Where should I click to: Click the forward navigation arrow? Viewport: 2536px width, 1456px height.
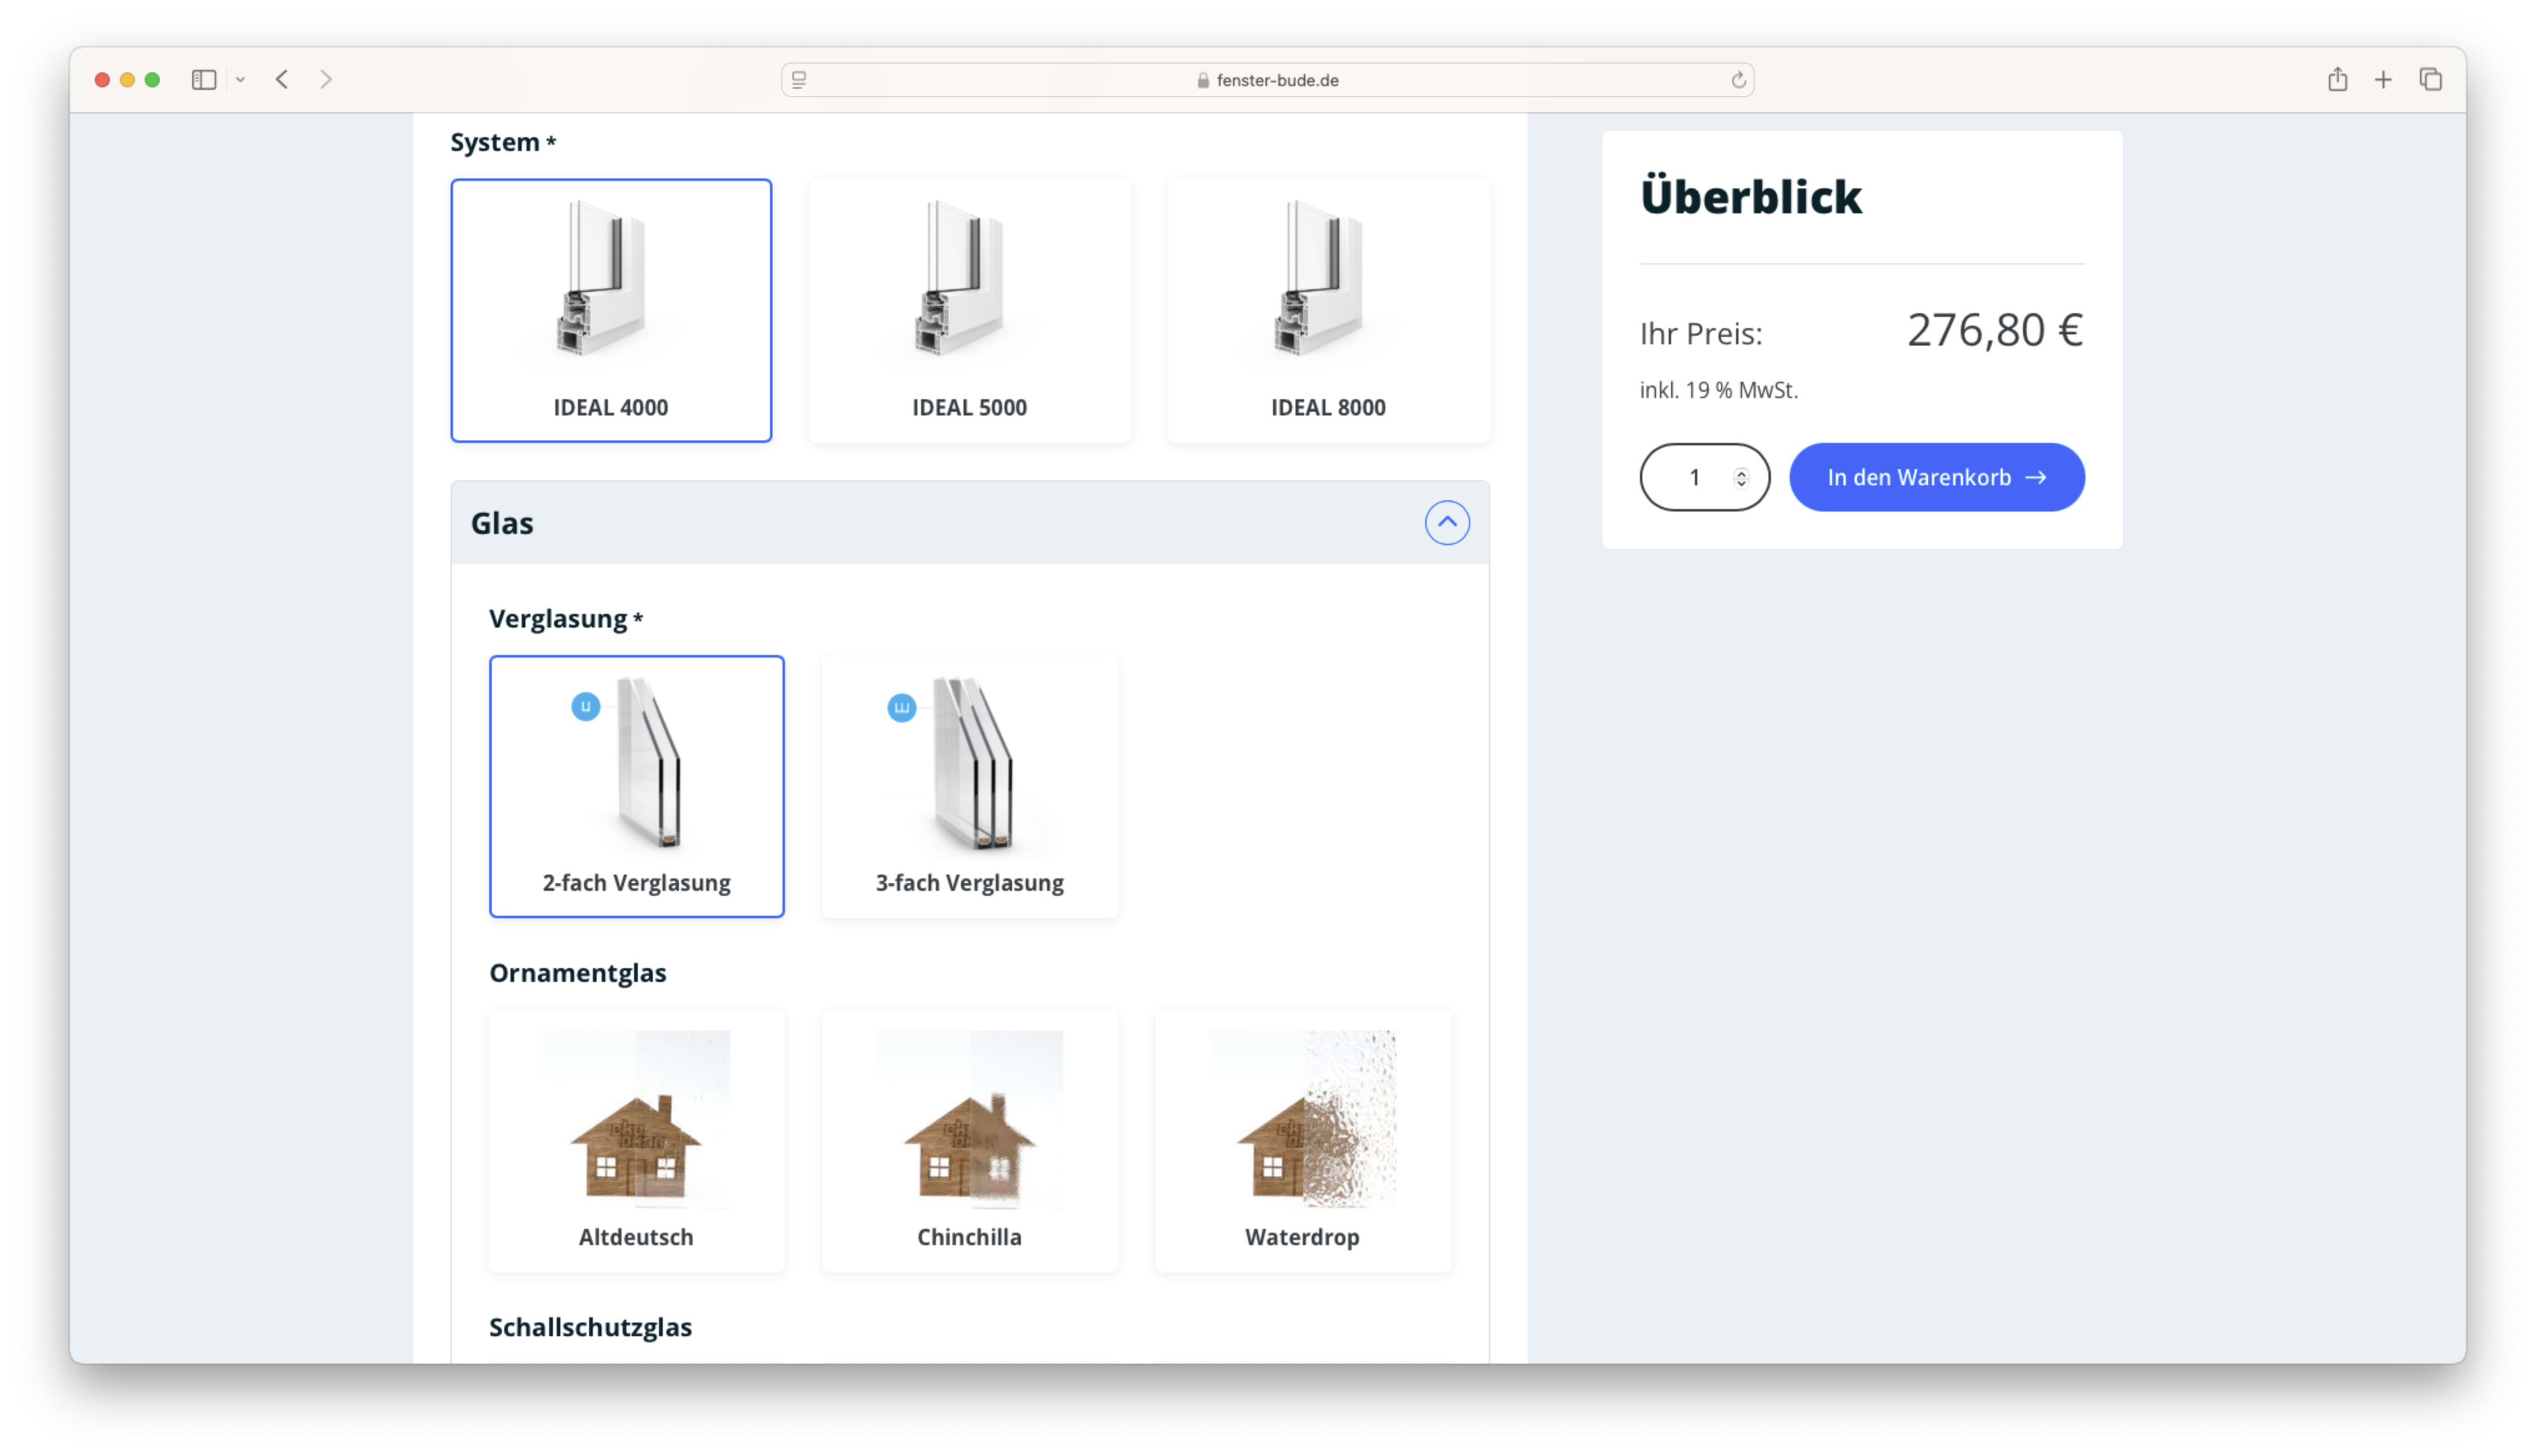(x=326, y=80)
